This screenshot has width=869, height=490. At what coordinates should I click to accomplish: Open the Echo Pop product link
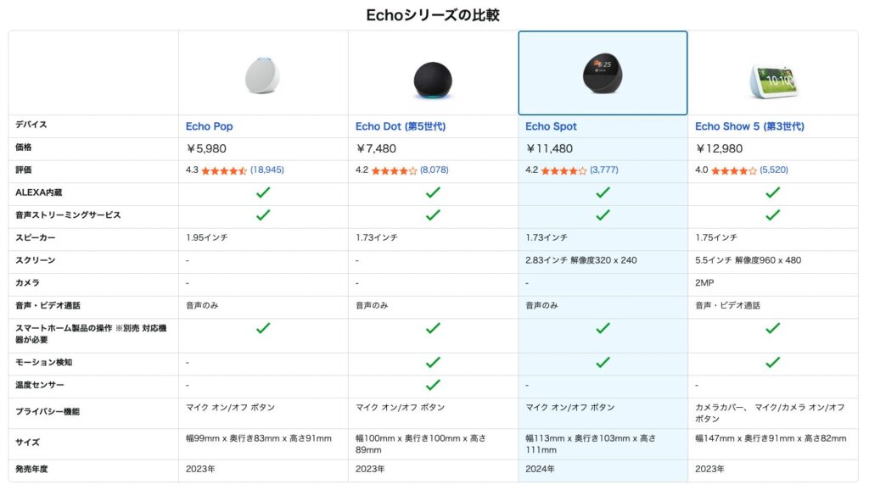click(x=209, y=126)
